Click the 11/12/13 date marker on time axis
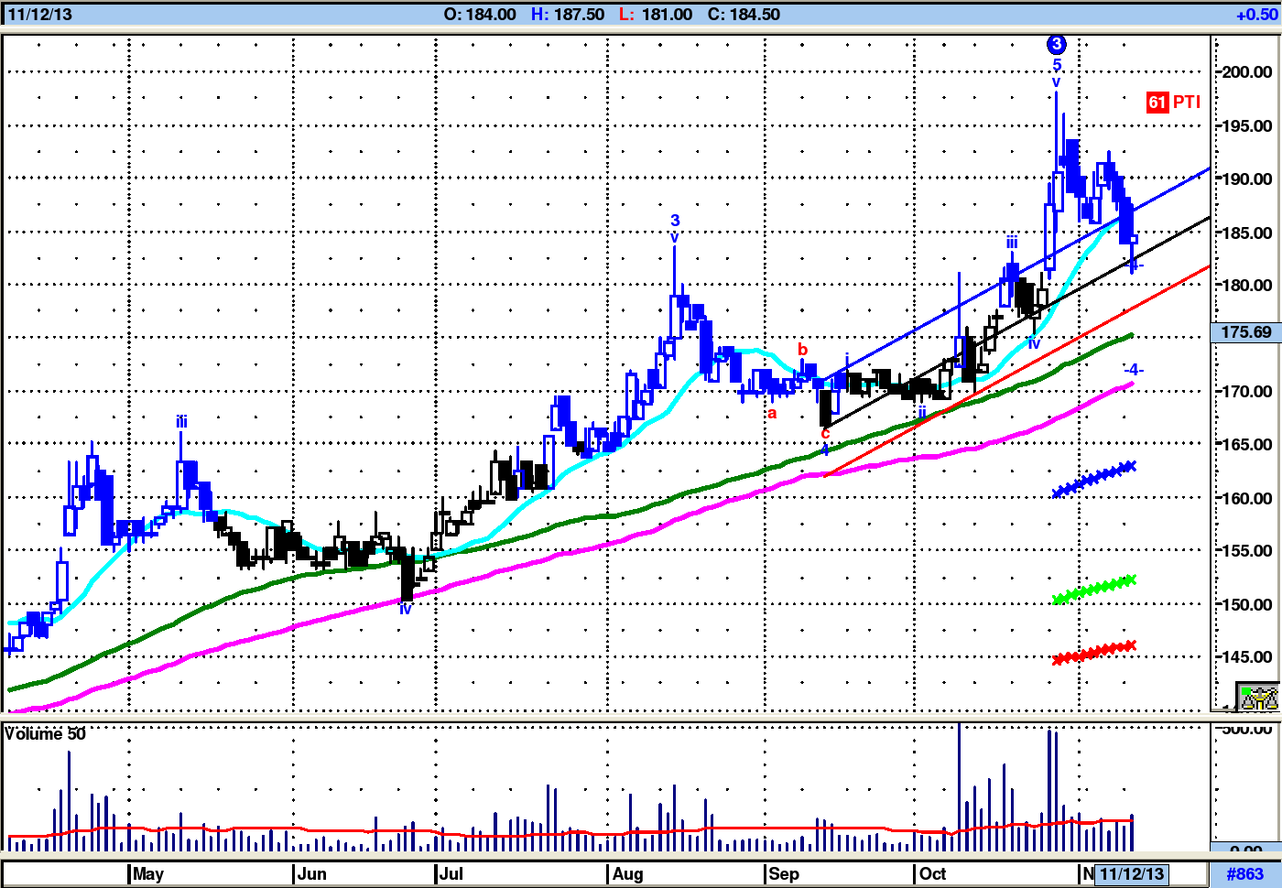Screen dimensions: 1282x888 click(1132, 873)
